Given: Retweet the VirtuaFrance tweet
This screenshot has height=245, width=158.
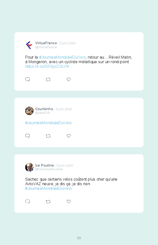Looking at the screenshot, I should pos(48,80).
